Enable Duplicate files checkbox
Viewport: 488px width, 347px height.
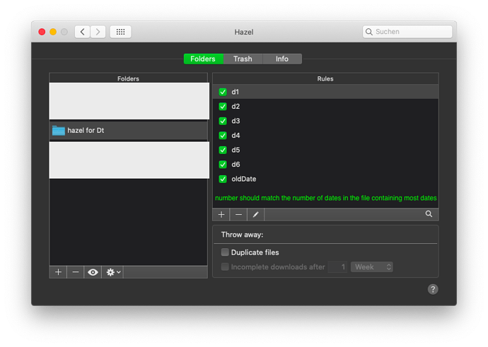[x=225, y=252]
